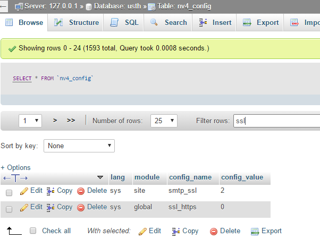This screenshot has height=247, width=320.
Task: Click the back arrow in the breadcrumb bar
Action: click(3, 6)
